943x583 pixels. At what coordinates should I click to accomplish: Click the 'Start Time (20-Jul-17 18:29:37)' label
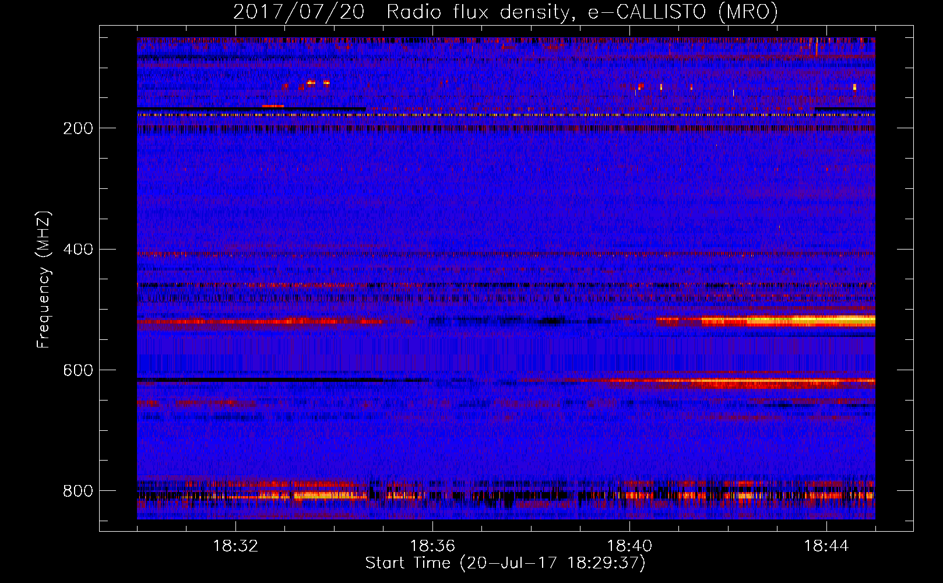click(x=505, y=563)
